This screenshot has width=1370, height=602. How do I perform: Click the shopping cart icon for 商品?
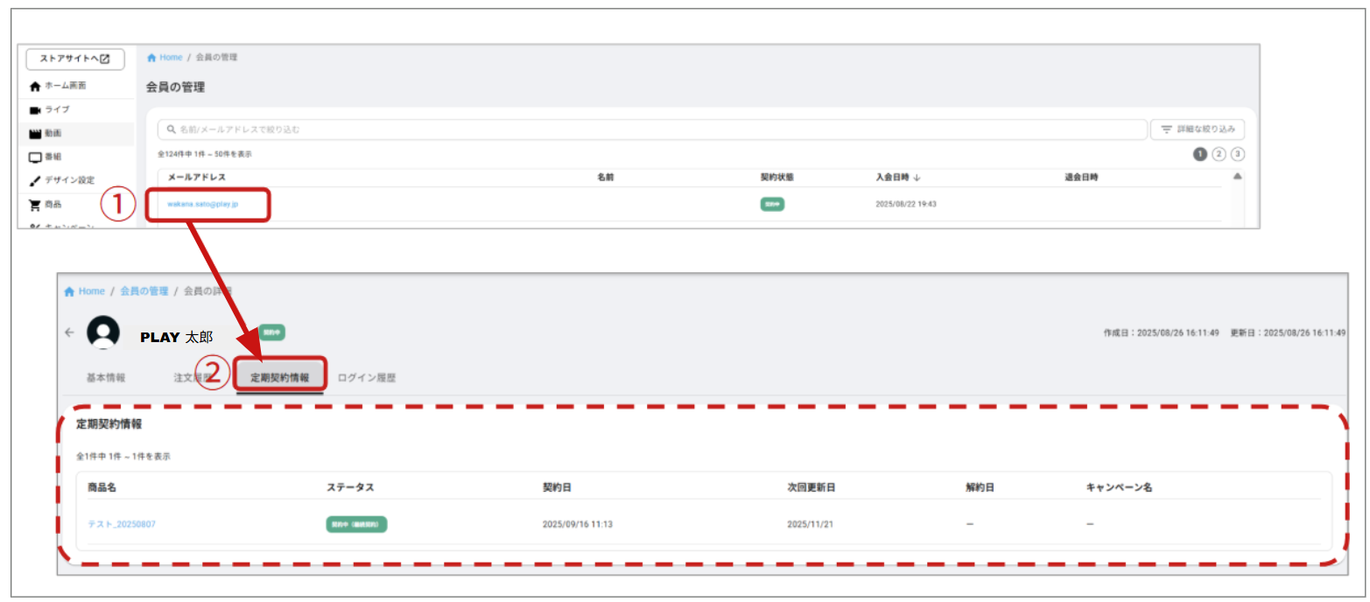click(x=35, y=205)
